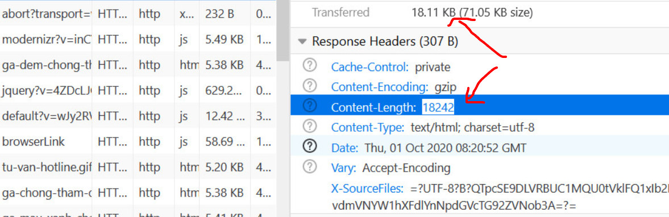Select the ga-dem-chong request row
The height and width of the screenshot is (217, 669).
pos(138,65)
